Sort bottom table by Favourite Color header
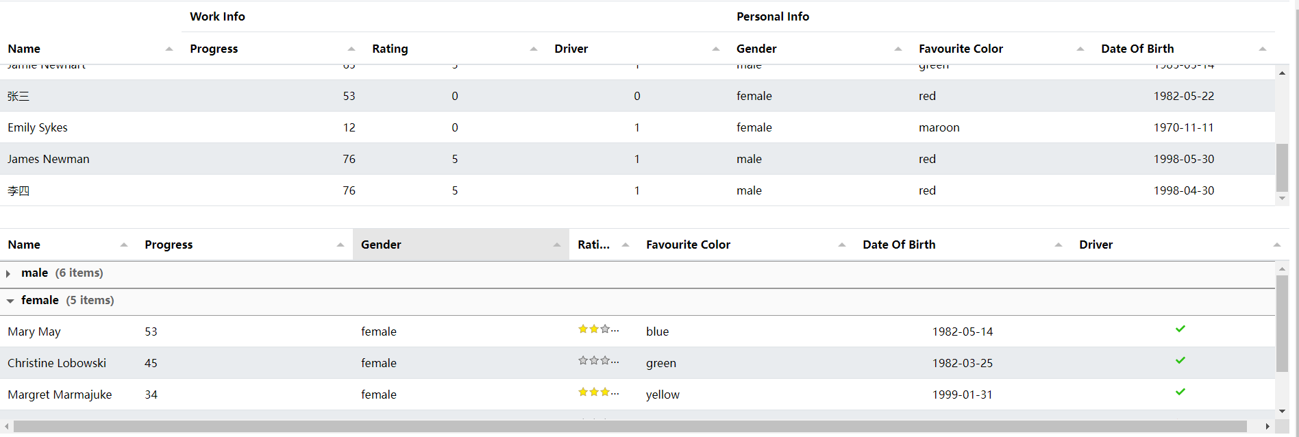Image resolution: width=1299 pixels, height=437 pixels. 688,245
